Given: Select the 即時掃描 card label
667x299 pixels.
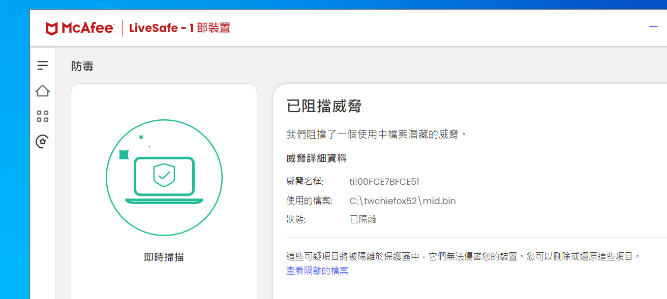Looking at the screenshot, I should (164, 257).
